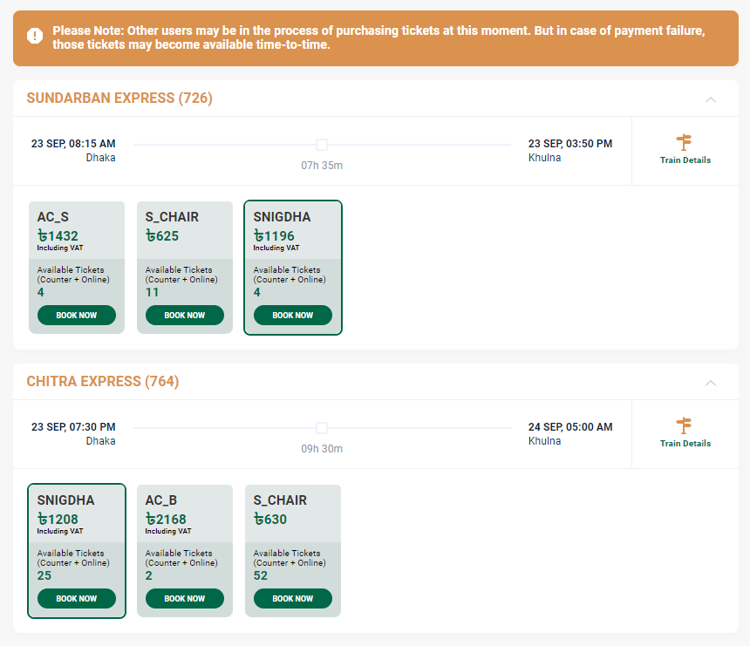Select the S_CHAIR card on Chitra Express

point(293,527)
